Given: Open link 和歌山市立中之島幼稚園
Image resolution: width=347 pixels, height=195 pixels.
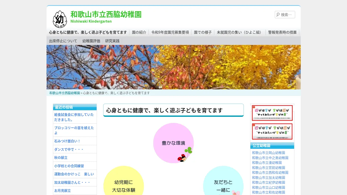Looking at the screenshot, I should 270,158.
